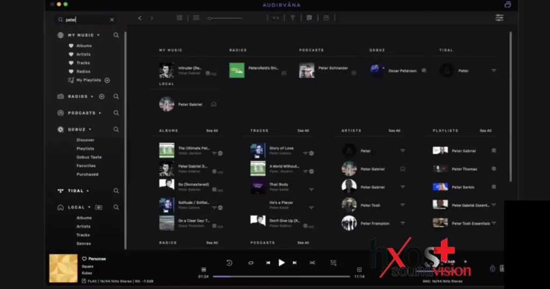
Task: Open Peter Serkin playlist
Action: click(x=465, y=187)
